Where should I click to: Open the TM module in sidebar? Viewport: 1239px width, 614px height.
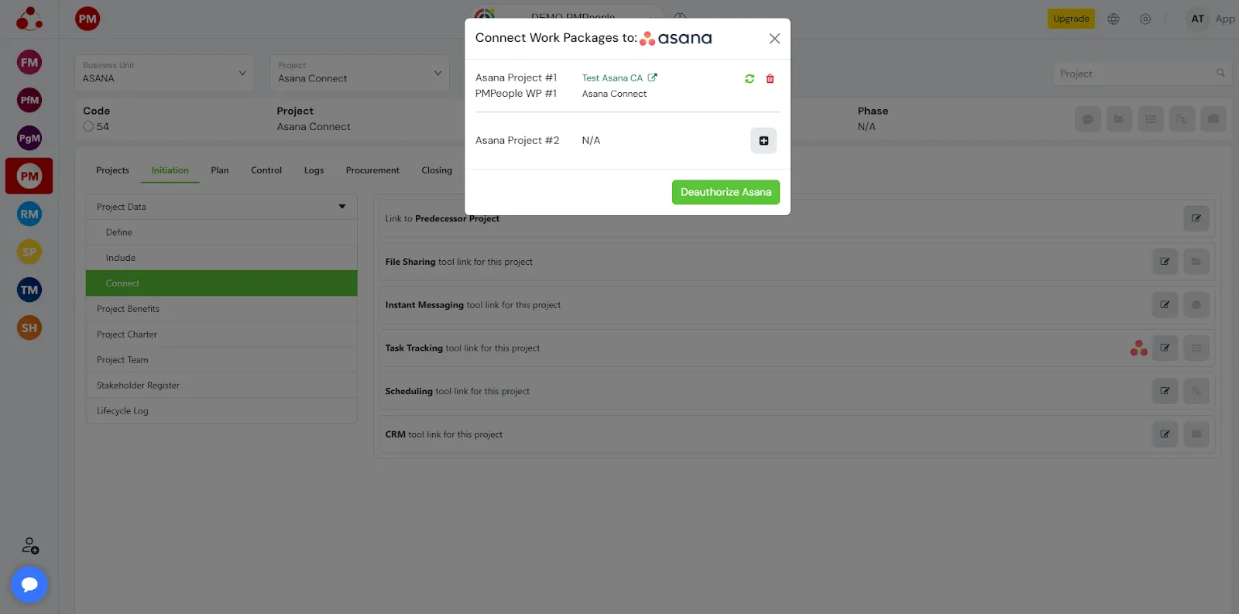(29, 290)
